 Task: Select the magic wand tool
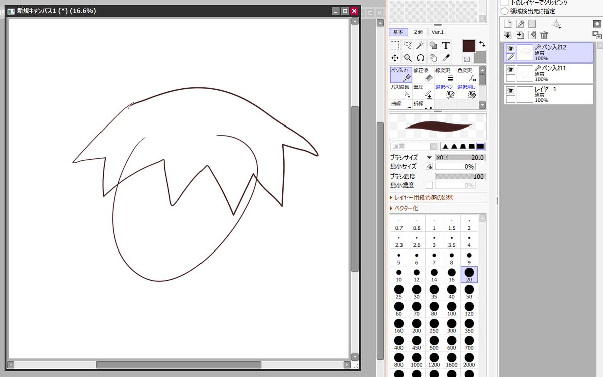coord(420,45)
